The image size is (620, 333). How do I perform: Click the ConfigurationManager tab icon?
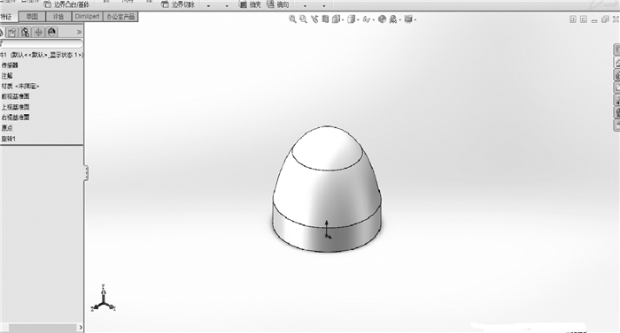click(x=26, y=32)
